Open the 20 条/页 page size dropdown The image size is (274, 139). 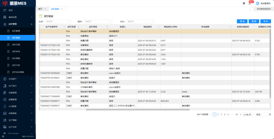[x=248, y=114]
